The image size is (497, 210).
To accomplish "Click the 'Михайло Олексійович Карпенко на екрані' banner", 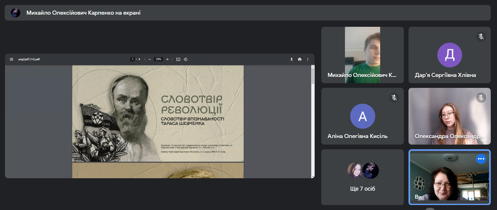I will point(83,13).
